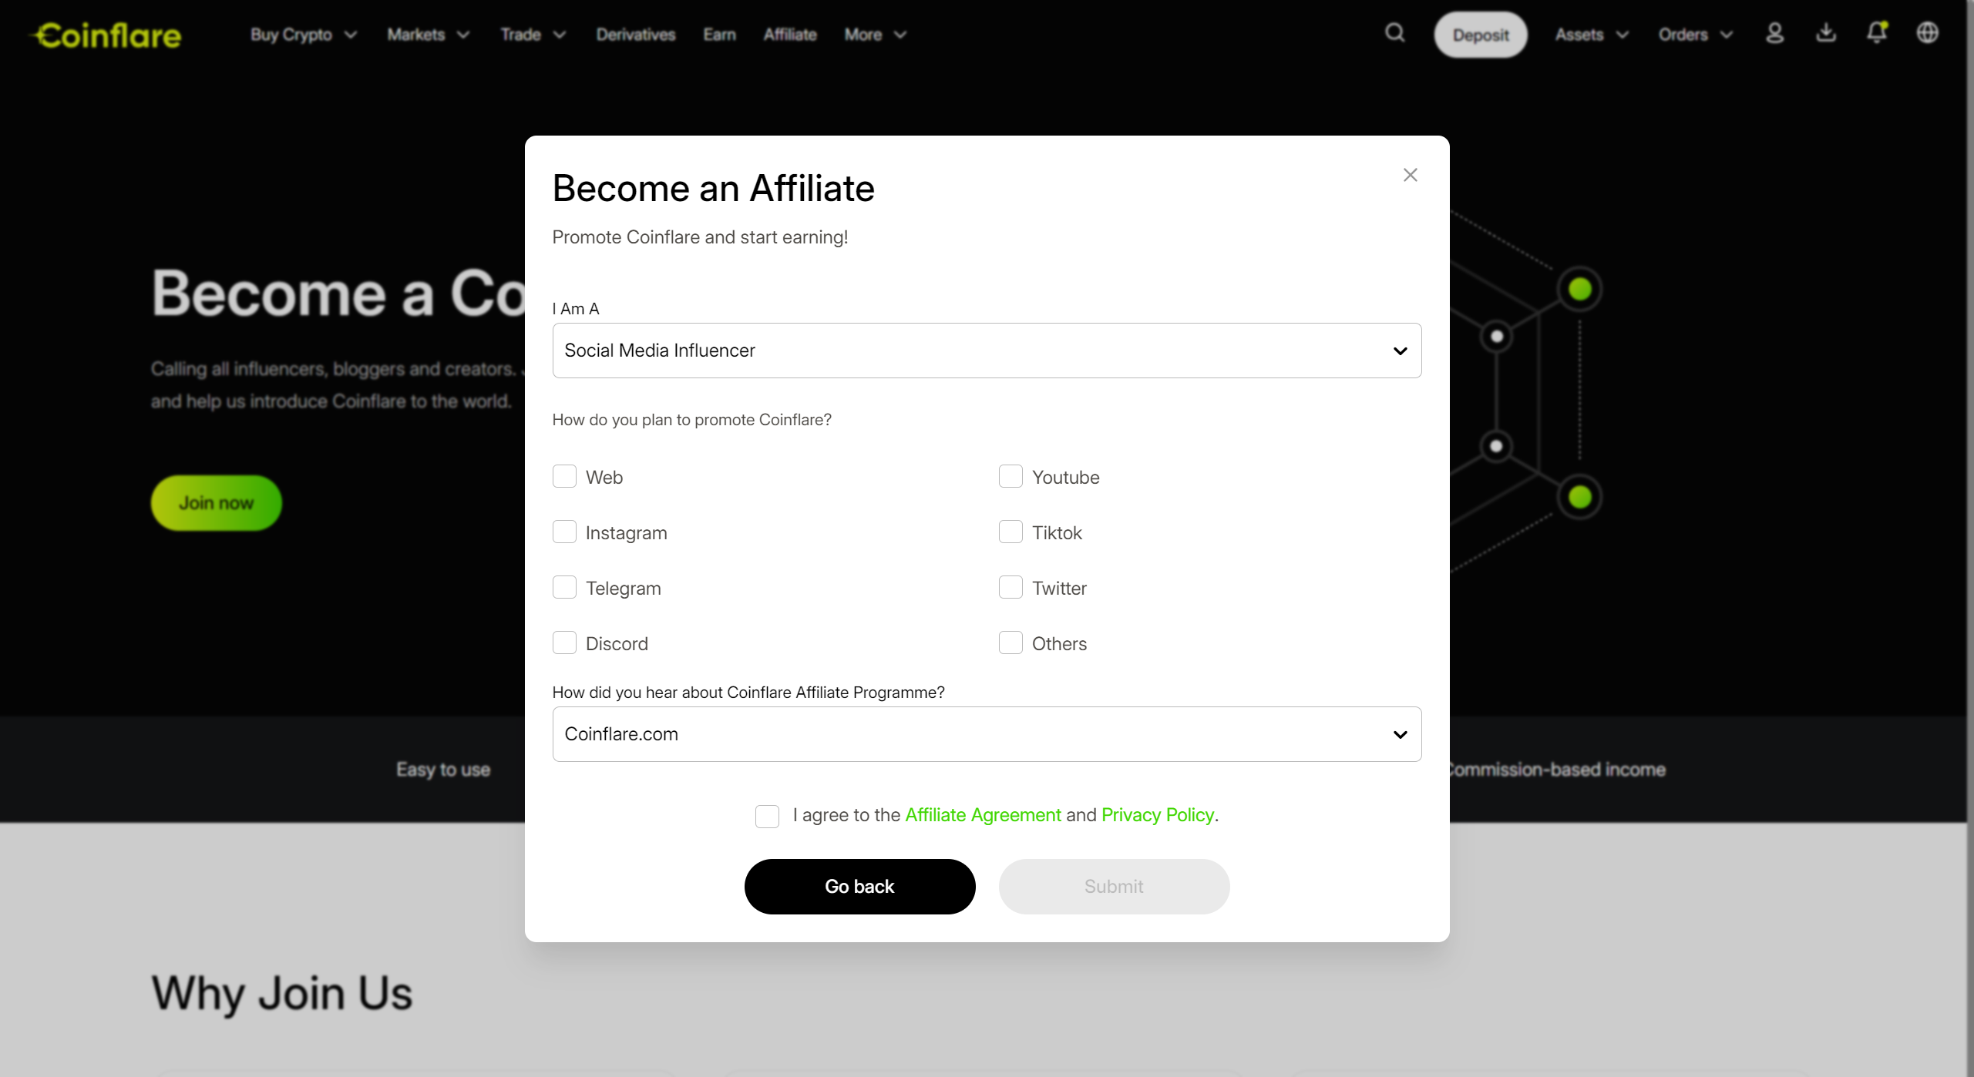1974x1077 pixels.
Task: Check the Instagram checkbox
Action: [x=564, y=532]
